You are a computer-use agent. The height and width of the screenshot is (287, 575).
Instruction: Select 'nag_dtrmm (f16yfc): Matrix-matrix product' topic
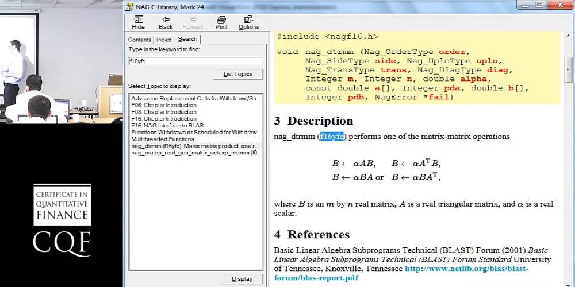(x=196, y=146)
